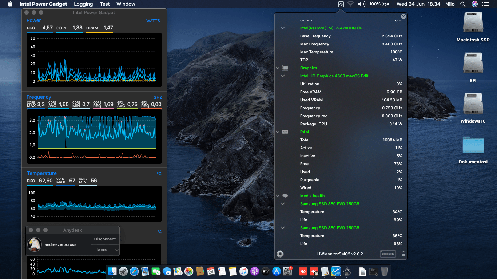This screenshot has width=497, height=279.
Task: Open Music app in the dock
Action: (244, 271)
